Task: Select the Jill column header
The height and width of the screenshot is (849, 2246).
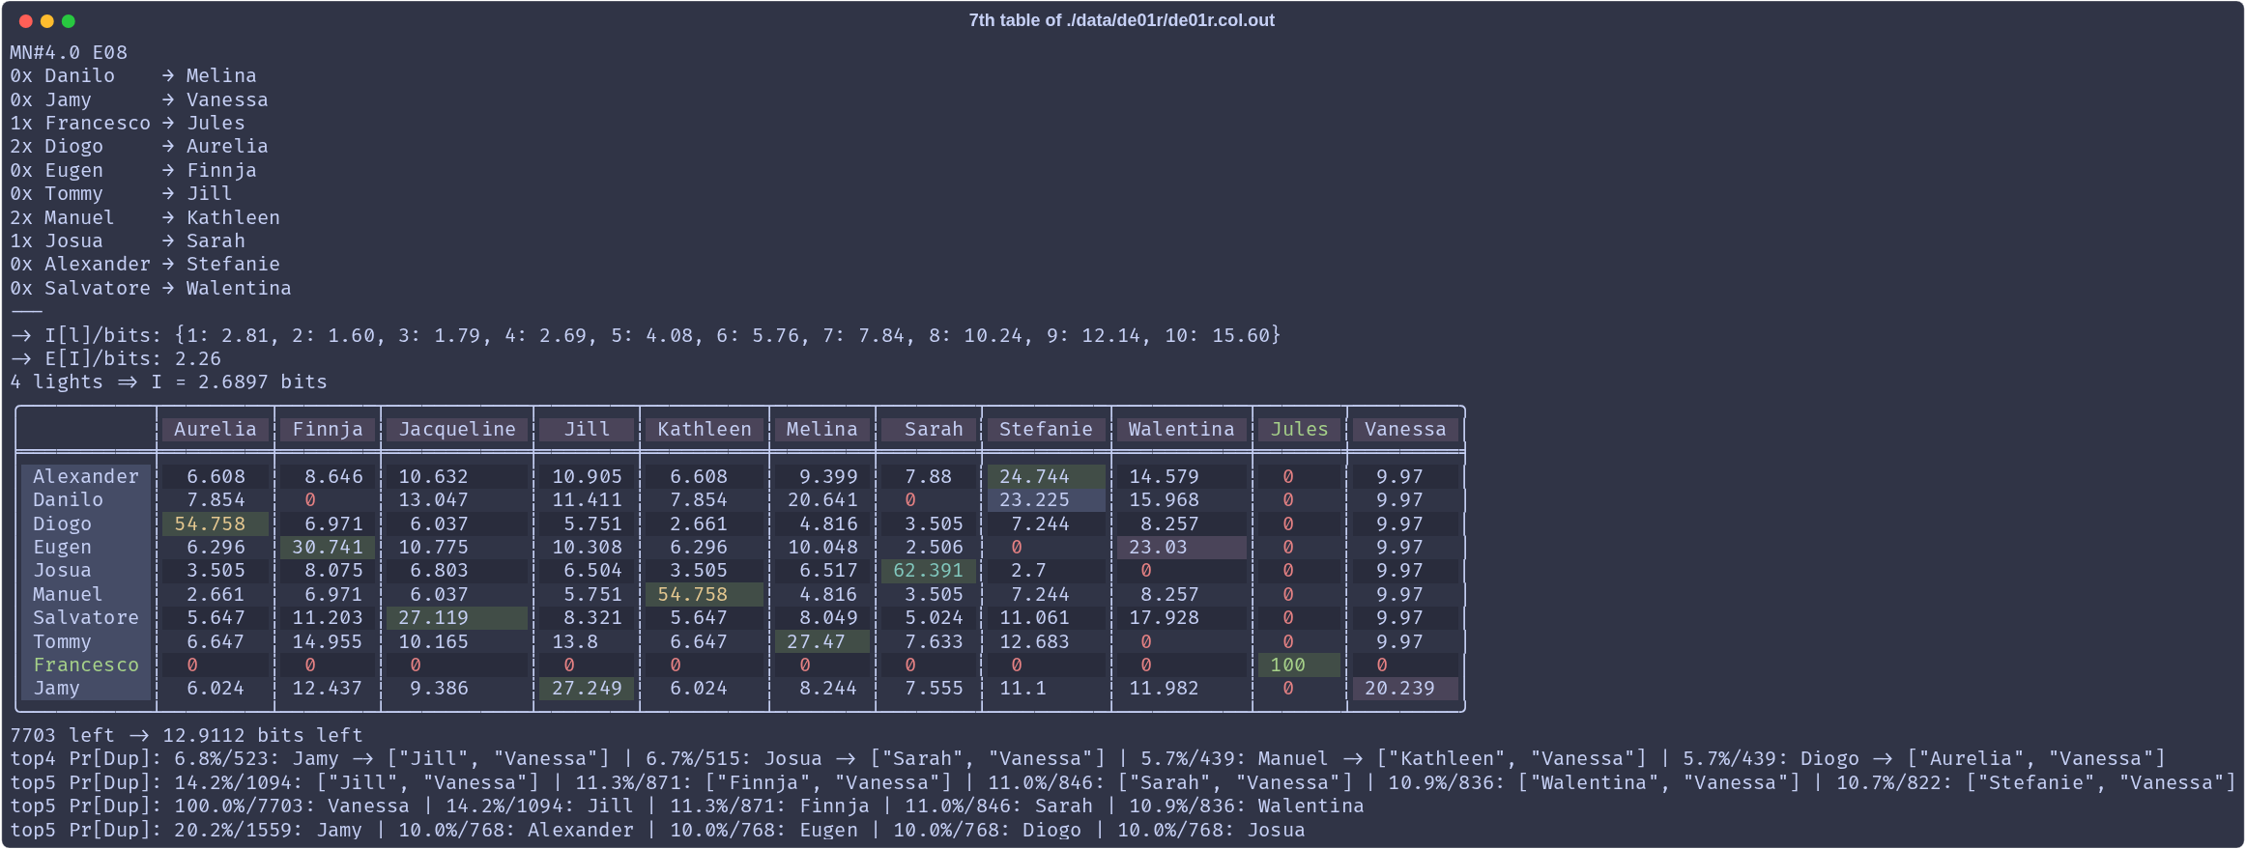Action: (587, 430)
